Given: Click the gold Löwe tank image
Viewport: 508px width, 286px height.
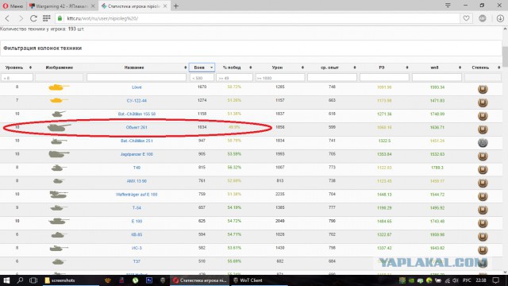Looking at the screenshot, I should (x=59, y=87).
